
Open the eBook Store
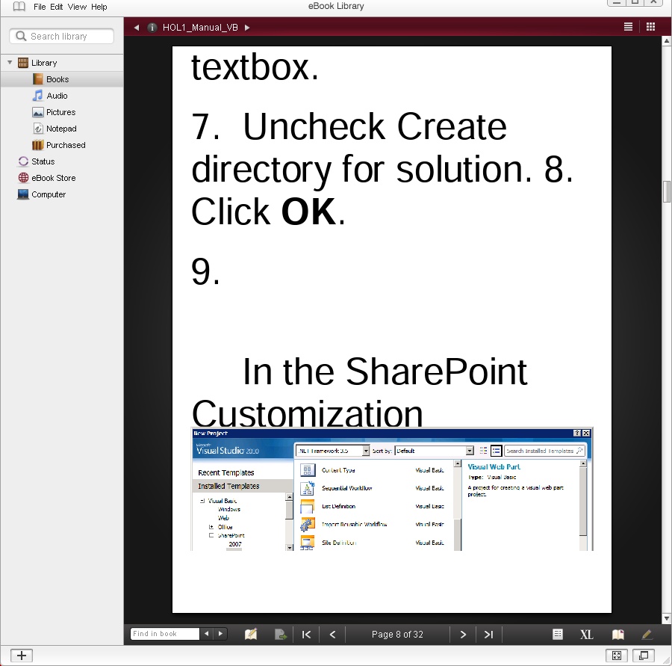coord(53,178)
